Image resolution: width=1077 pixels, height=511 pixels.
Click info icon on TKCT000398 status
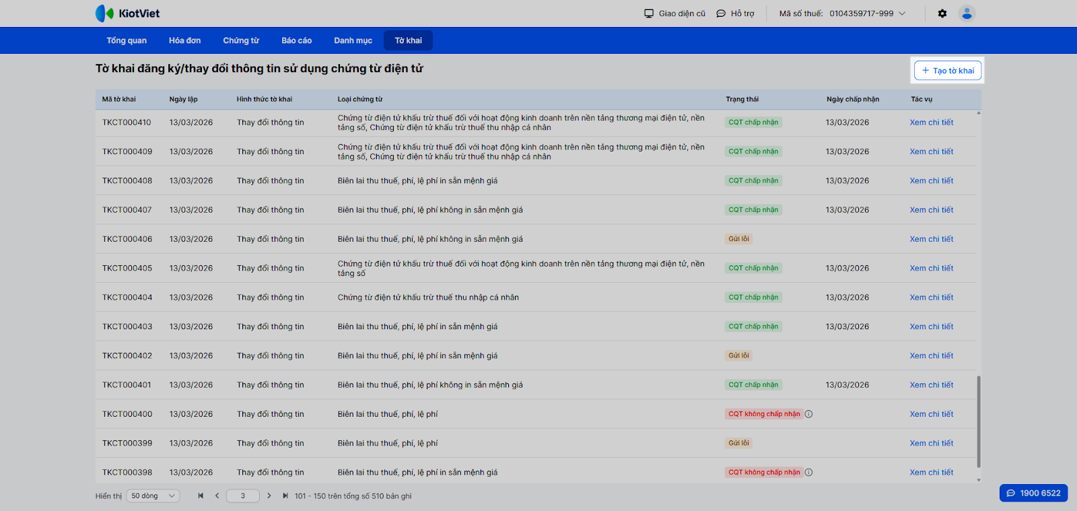click(809, 473)
